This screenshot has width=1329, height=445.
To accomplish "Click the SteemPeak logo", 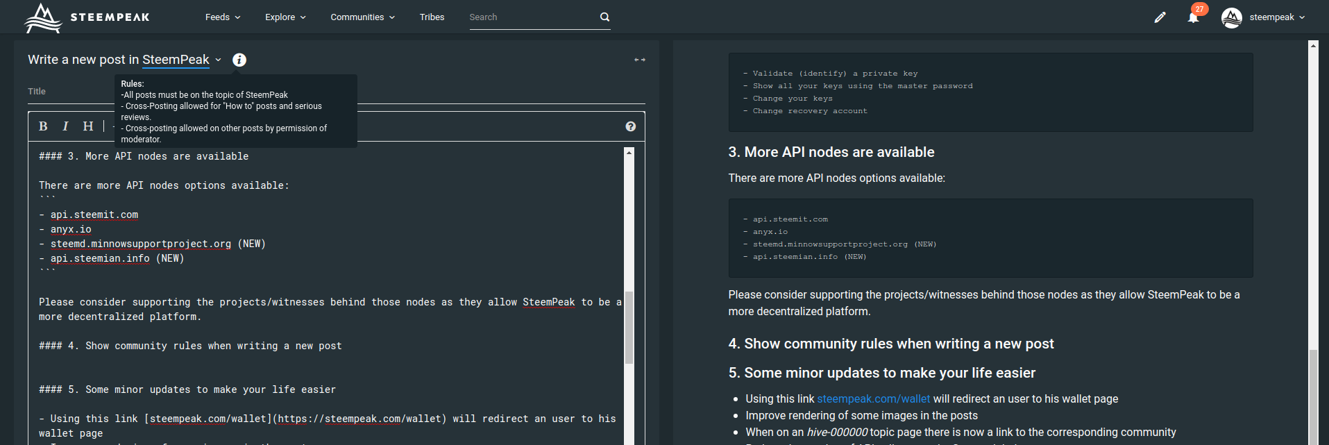I will [87, 17].
